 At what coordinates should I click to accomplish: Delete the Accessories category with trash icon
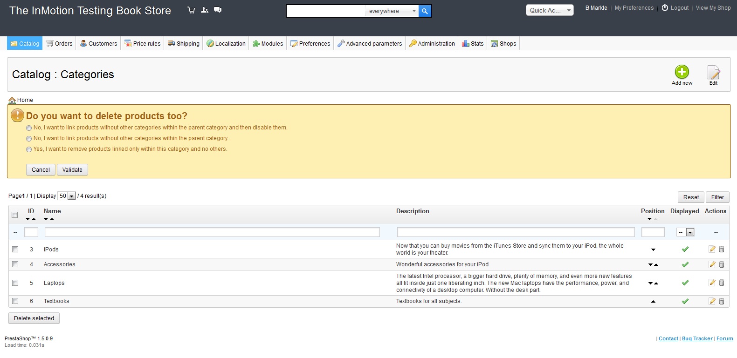[x=722, y=264]
